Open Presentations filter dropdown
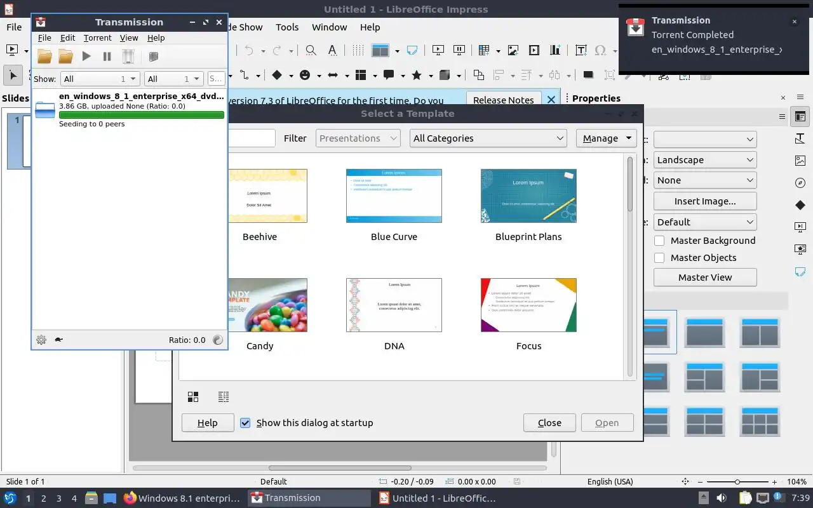The height and width of the screenshot is (508, 813). tap(358, 138)
